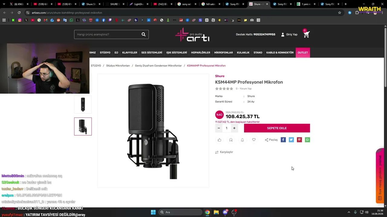Click the search magnifier icon
The height and width of the screenshot is (217, 387).
pos(144,34)
